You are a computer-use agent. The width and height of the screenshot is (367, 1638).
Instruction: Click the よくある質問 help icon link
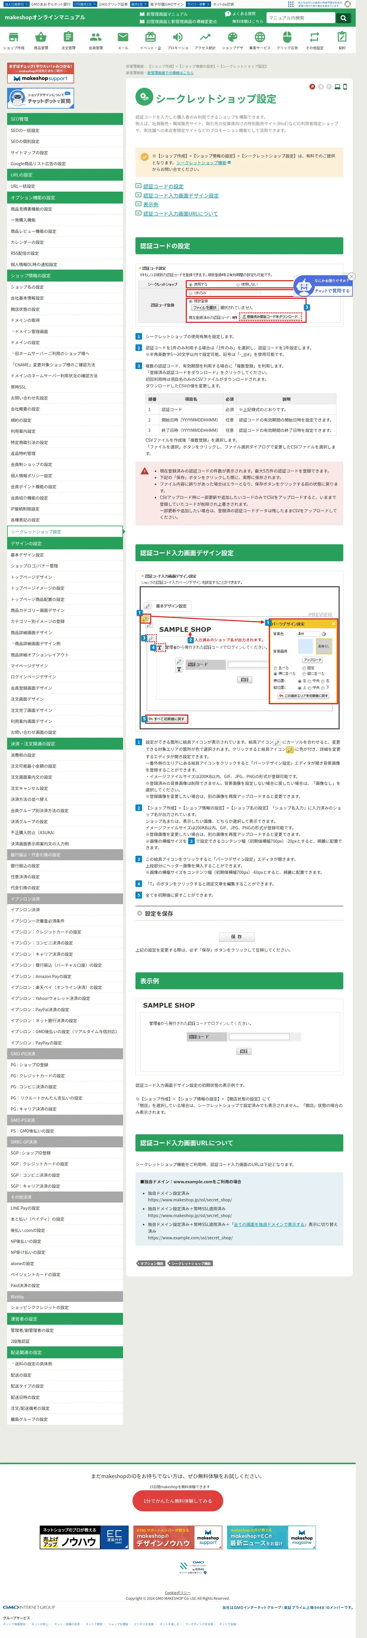(240, 13)
